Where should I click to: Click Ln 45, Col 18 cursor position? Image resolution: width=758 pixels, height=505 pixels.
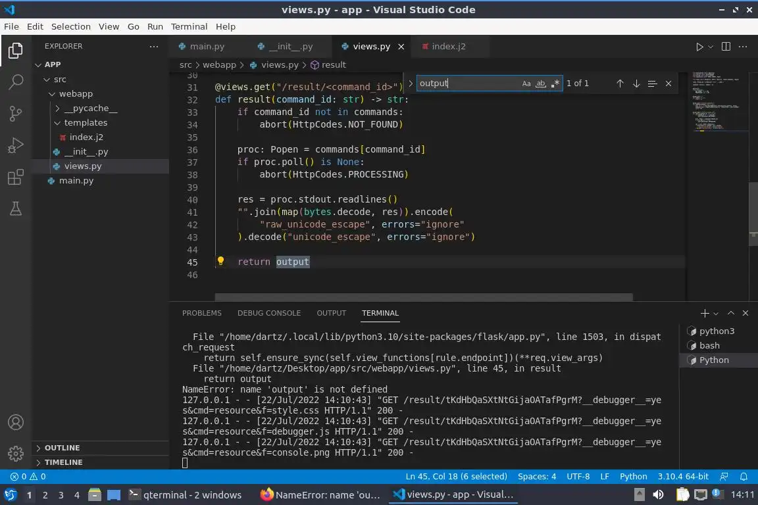tap(457, 477)
